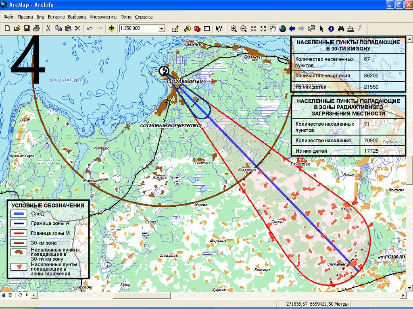Click the children count 21550

coord(371,87)
